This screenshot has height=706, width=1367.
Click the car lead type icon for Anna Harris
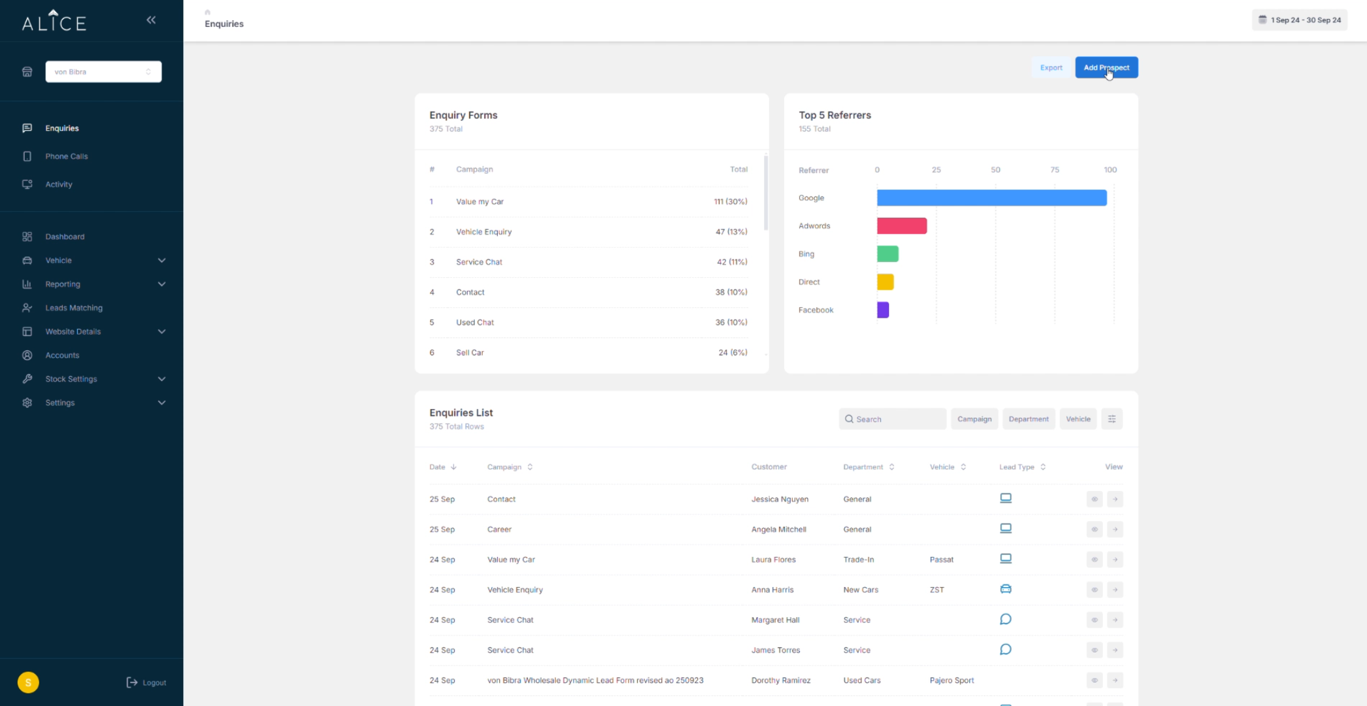click(1005, 589)
